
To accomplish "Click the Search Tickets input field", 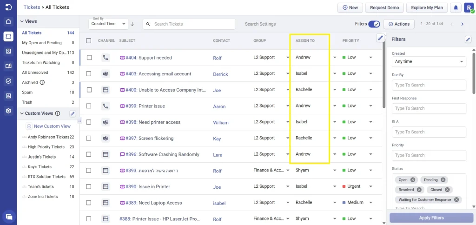I will (x=189, y=24).
